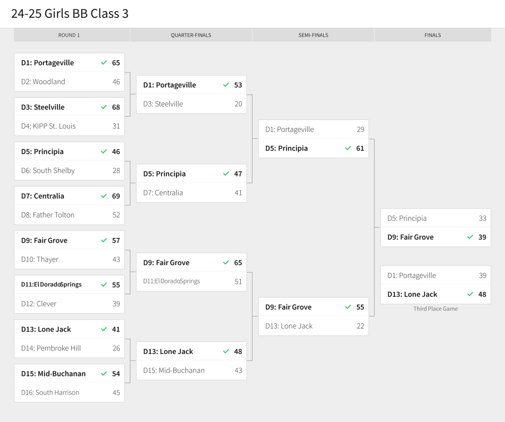The width and height of the screenshot is (505, 422).
Task: Select the Quarter-Finals column header
Action: [x=191, y=35]
